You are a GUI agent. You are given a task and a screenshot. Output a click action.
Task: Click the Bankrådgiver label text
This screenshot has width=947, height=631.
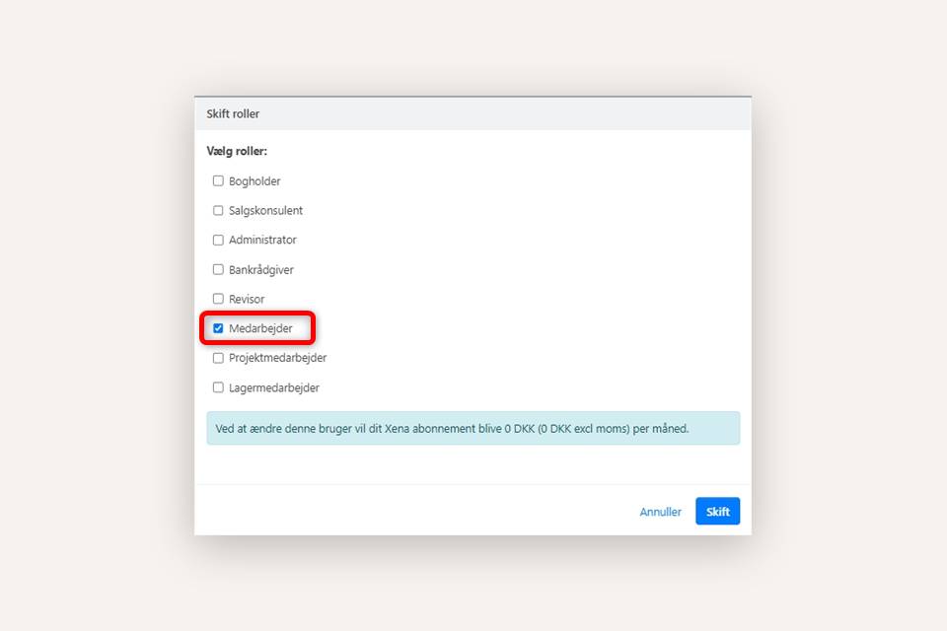(261, 270)
